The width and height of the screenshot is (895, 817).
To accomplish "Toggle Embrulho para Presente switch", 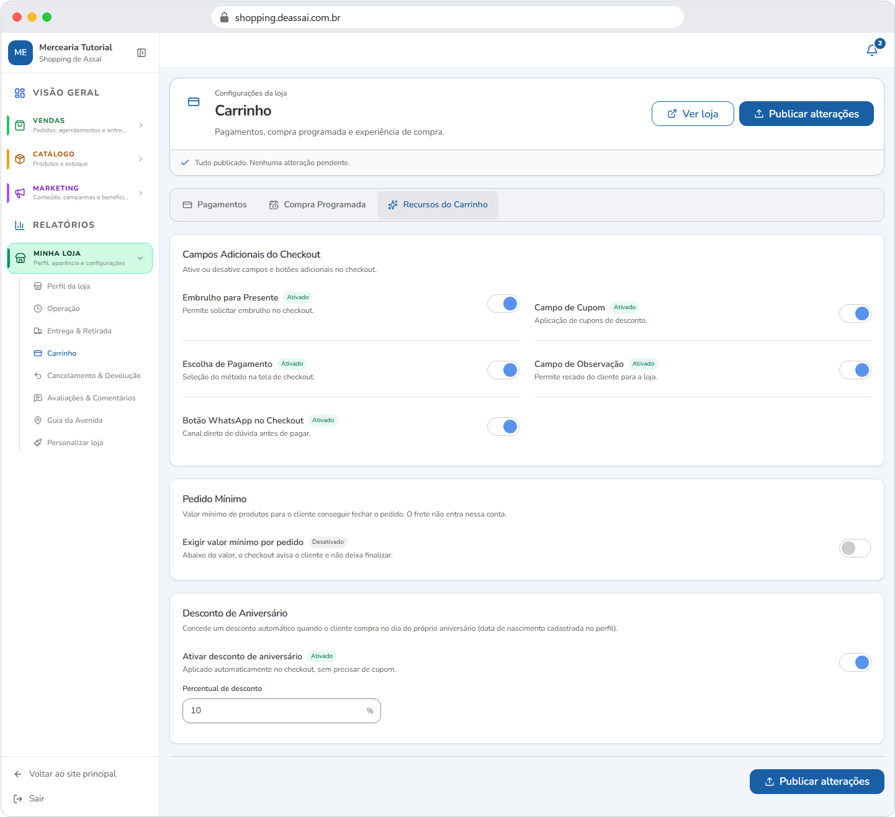I will (503, 304).
